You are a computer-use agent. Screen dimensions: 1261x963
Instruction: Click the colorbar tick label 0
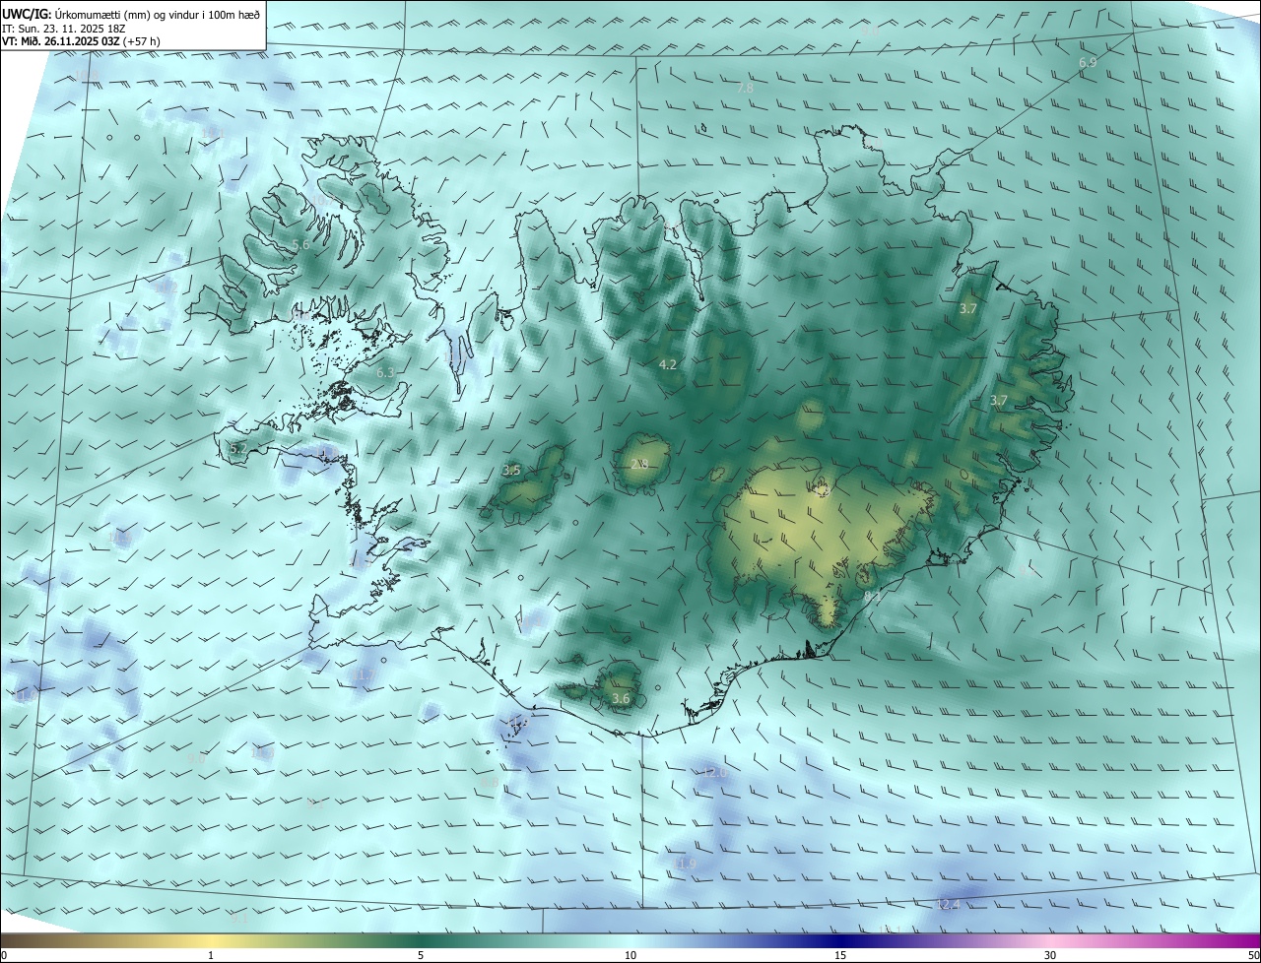pyautogui.click(x=4, y=955)
